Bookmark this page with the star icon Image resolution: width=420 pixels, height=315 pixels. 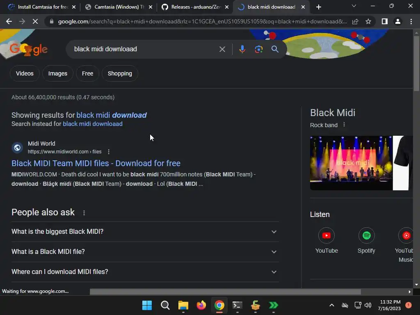click(x=368, y=21)
